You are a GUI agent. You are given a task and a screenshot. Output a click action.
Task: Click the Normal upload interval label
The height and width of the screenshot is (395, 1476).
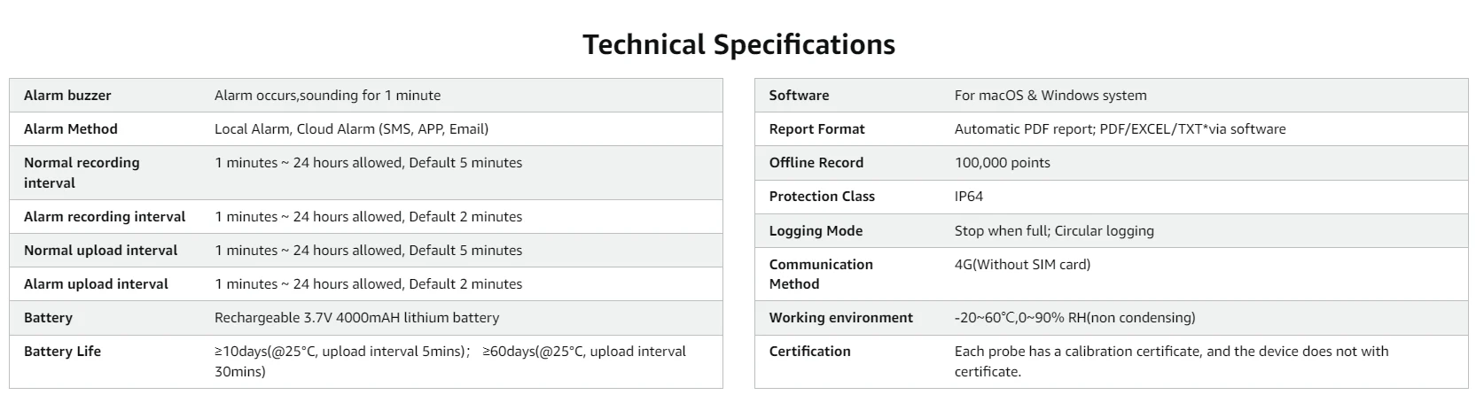[100, 251]
